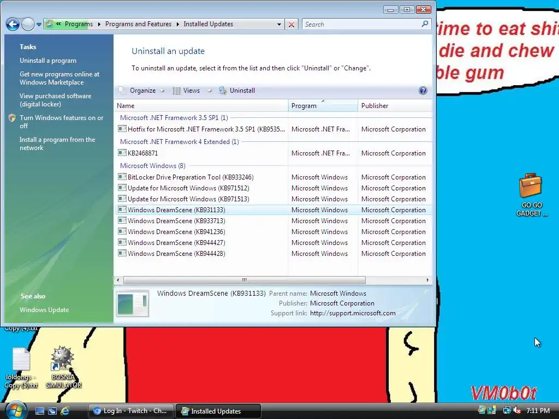The height and width of the screenshot is (419, 559).
Task: Click the network tray icon
Action: point(506,410)
